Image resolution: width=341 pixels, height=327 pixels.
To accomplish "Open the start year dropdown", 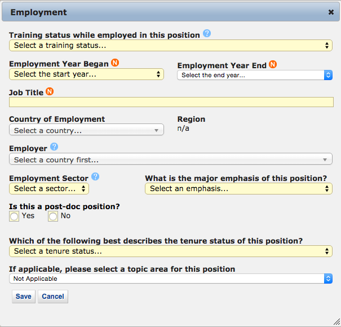I will [x=86, y=74].
